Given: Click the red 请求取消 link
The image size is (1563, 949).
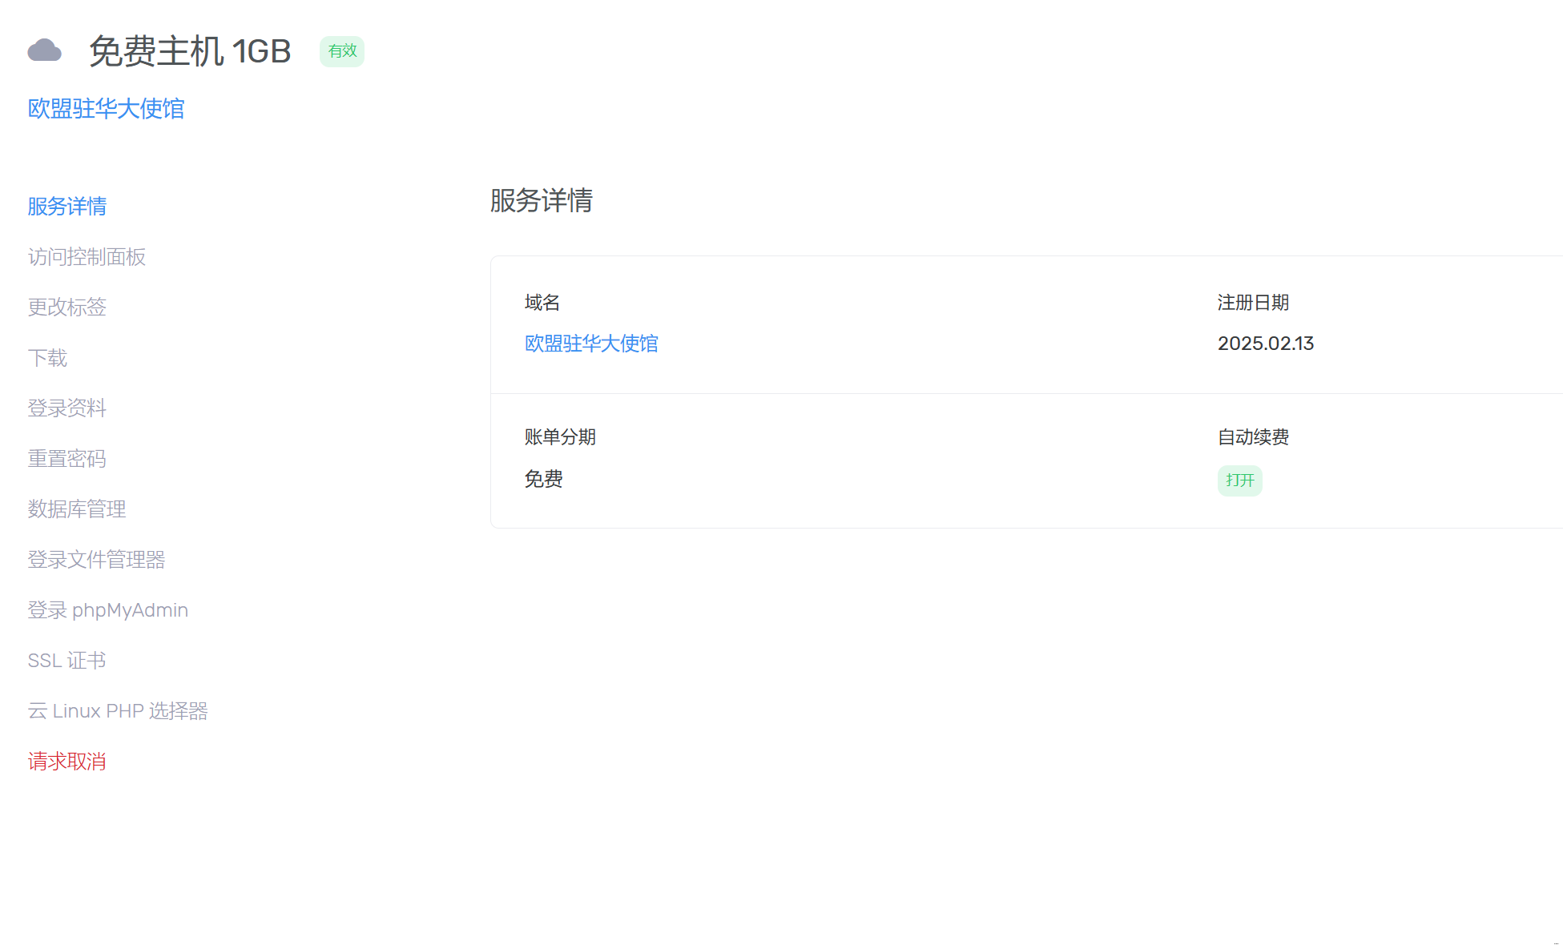Looking at the screenshot, I should coord(67,762).
